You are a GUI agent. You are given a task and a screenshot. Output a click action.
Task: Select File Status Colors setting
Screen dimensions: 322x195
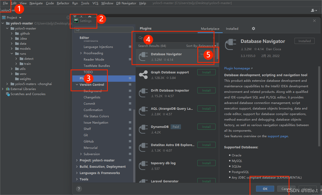96,116
